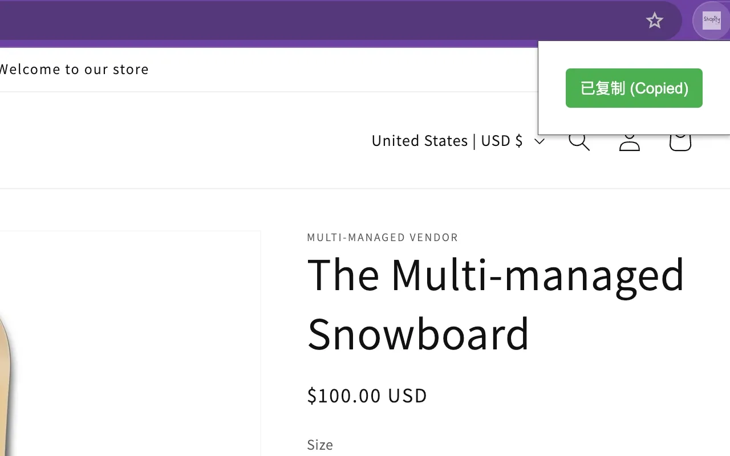730x456 pixels.
Task: Click the search icon in the store header
Action: click(579, 141)
